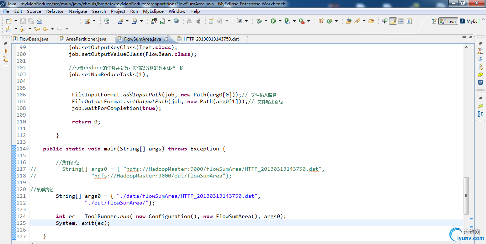
Task: Click the New Java Class icon
Action: 329,21
